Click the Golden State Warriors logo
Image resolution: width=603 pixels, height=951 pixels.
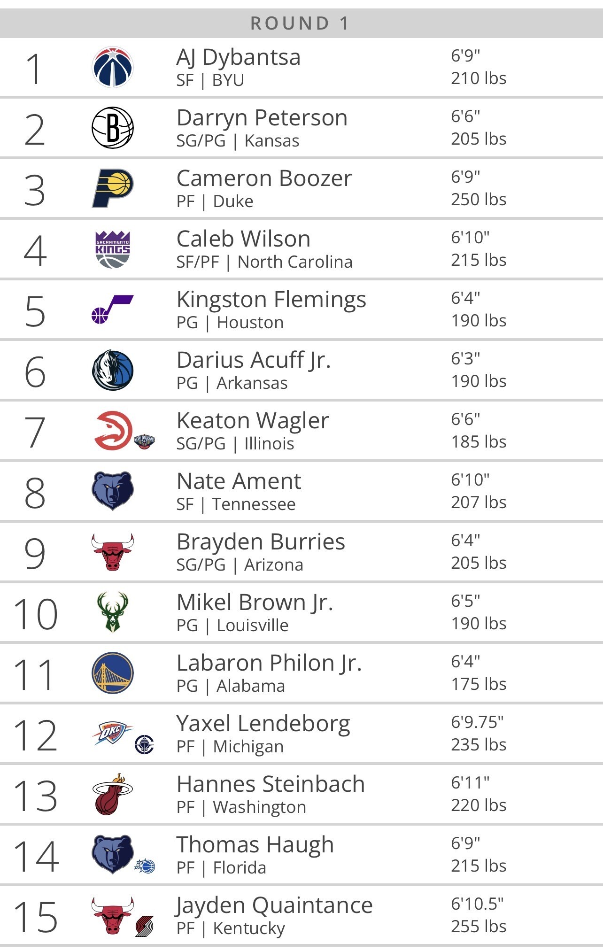(x=113, y=673)
